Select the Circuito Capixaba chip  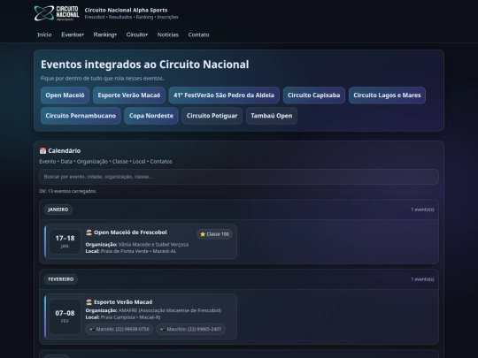coord(313,95)
